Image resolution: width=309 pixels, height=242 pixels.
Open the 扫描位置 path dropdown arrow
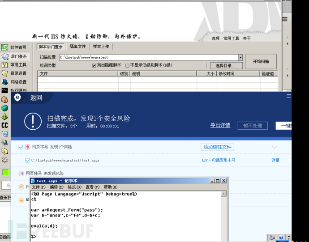240,57
